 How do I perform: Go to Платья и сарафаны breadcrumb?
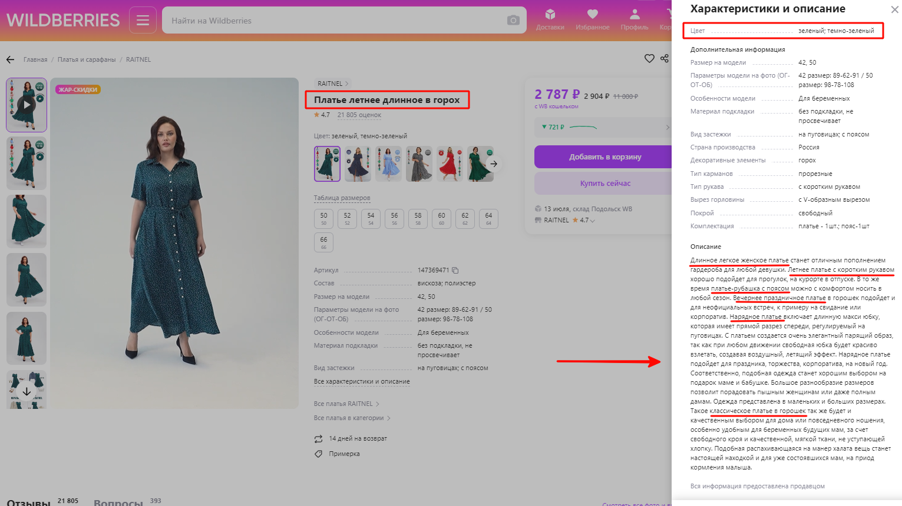[x=87, y=59]
